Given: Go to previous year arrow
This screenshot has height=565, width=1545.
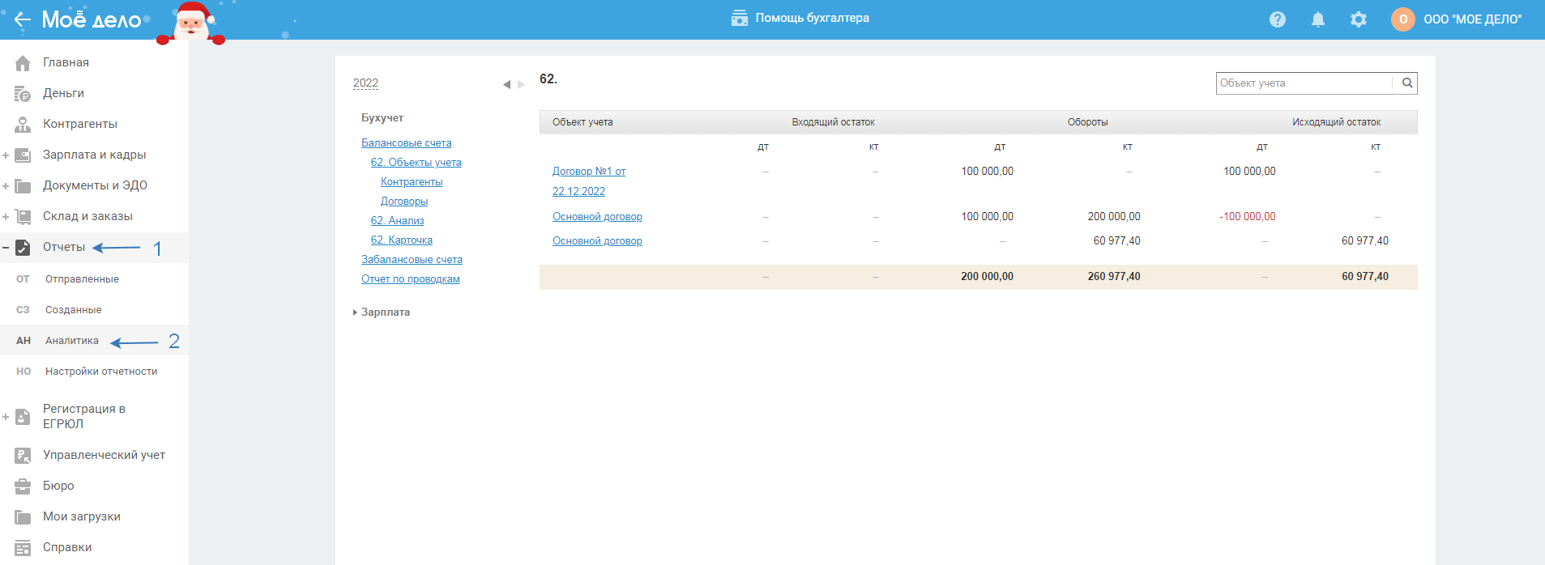Looking at the screenshot, I should point(506,84).
